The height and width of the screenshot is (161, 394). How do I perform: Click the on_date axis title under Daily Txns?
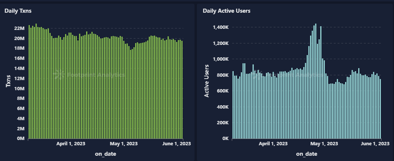(x=105, y=154)
